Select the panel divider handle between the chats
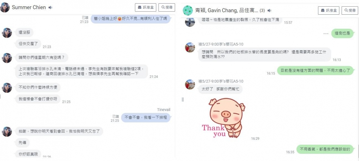359x161 pixels. click(x=182, y=100)
